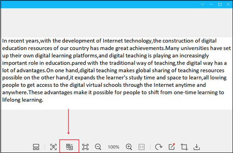Download or save the image
The height and width of the screenshot is (153, 233).
pos(197,147)
